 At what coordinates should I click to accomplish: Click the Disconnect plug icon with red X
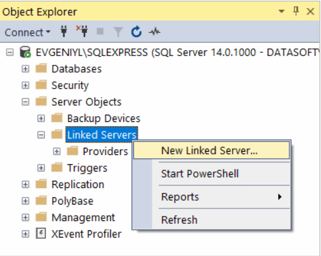[x=82, y=31]
